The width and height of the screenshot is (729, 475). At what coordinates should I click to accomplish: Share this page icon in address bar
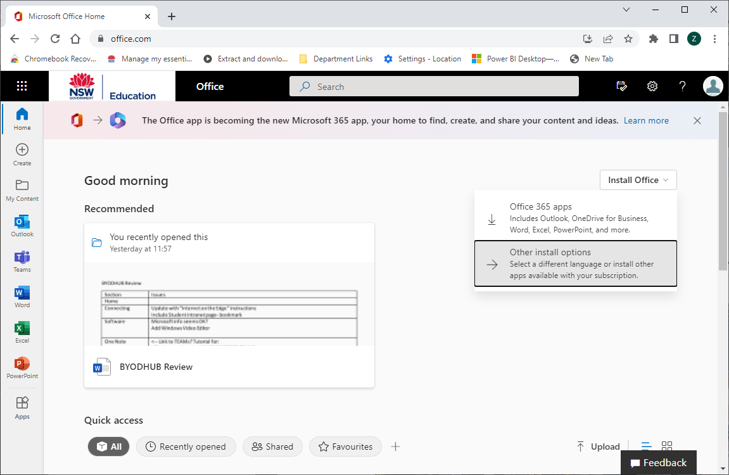click(607, 39)
